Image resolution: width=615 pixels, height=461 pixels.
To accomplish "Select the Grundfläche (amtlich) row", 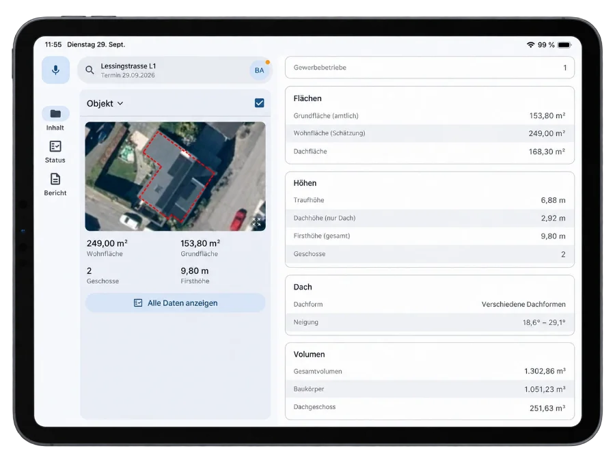I will 430,115.
